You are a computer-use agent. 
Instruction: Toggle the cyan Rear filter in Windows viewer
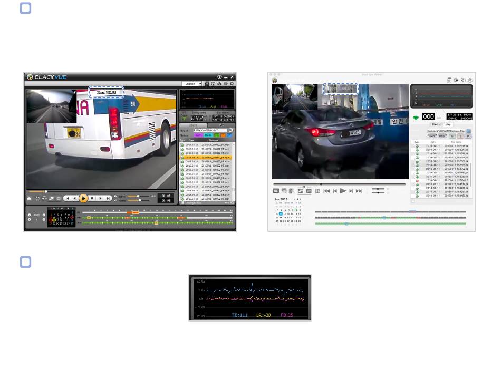coord(208,135)
